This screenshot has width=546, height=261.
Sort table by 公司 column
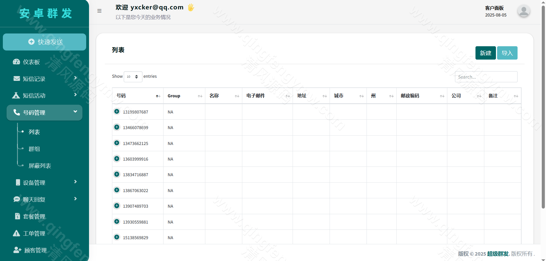pyautogui.click(x=466, y=96)
